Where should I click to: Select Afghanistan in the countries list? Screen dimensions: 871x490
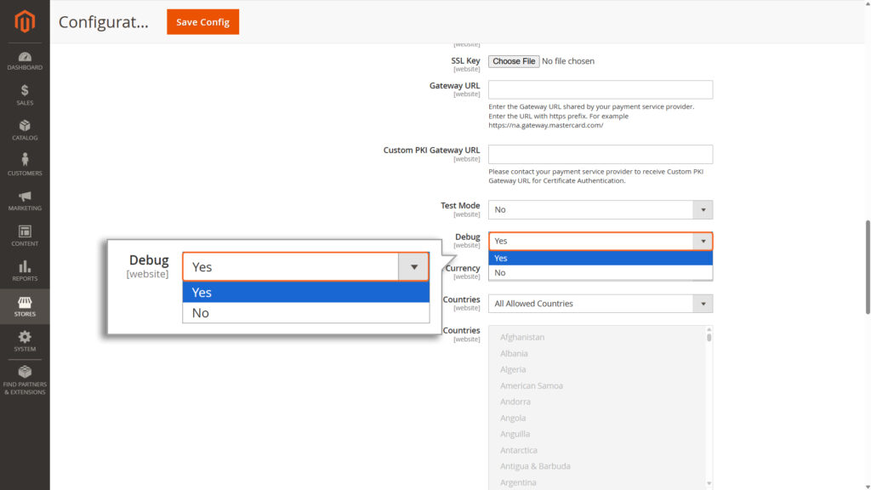click(x=522, y=337)
